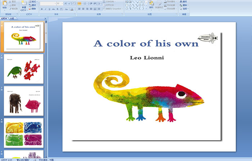Screen dimensions: 252x161
Task: Click the New Slide (新建幻灯片) button
Action: (24, 6)
